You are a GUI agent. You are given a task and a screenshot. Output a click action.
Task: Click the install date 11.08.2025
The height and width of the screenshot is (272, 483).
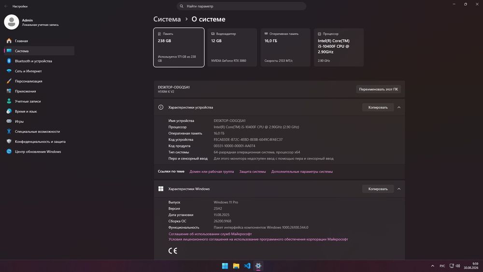click(222, 215)
